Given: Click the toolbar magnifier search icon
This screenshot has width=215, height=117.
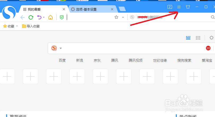Looking at the screenshot, I should pos(213,17).
